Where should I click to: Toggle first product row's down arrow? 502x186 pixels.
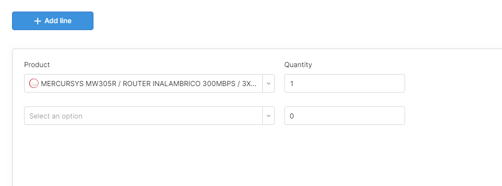tap(269, 84)
